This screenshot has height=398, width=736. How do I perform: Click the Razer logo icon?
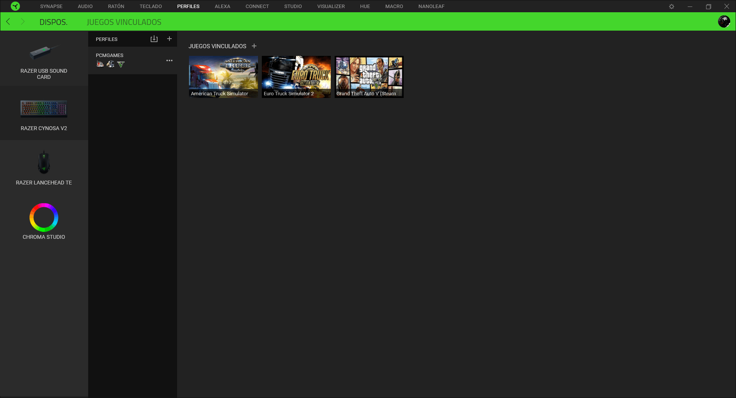click(x=15, y=6)
